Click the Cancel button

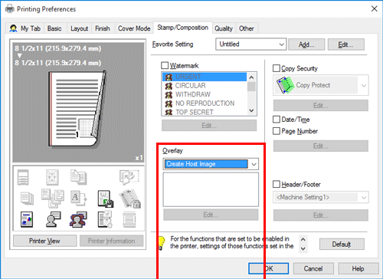point(313,268)
